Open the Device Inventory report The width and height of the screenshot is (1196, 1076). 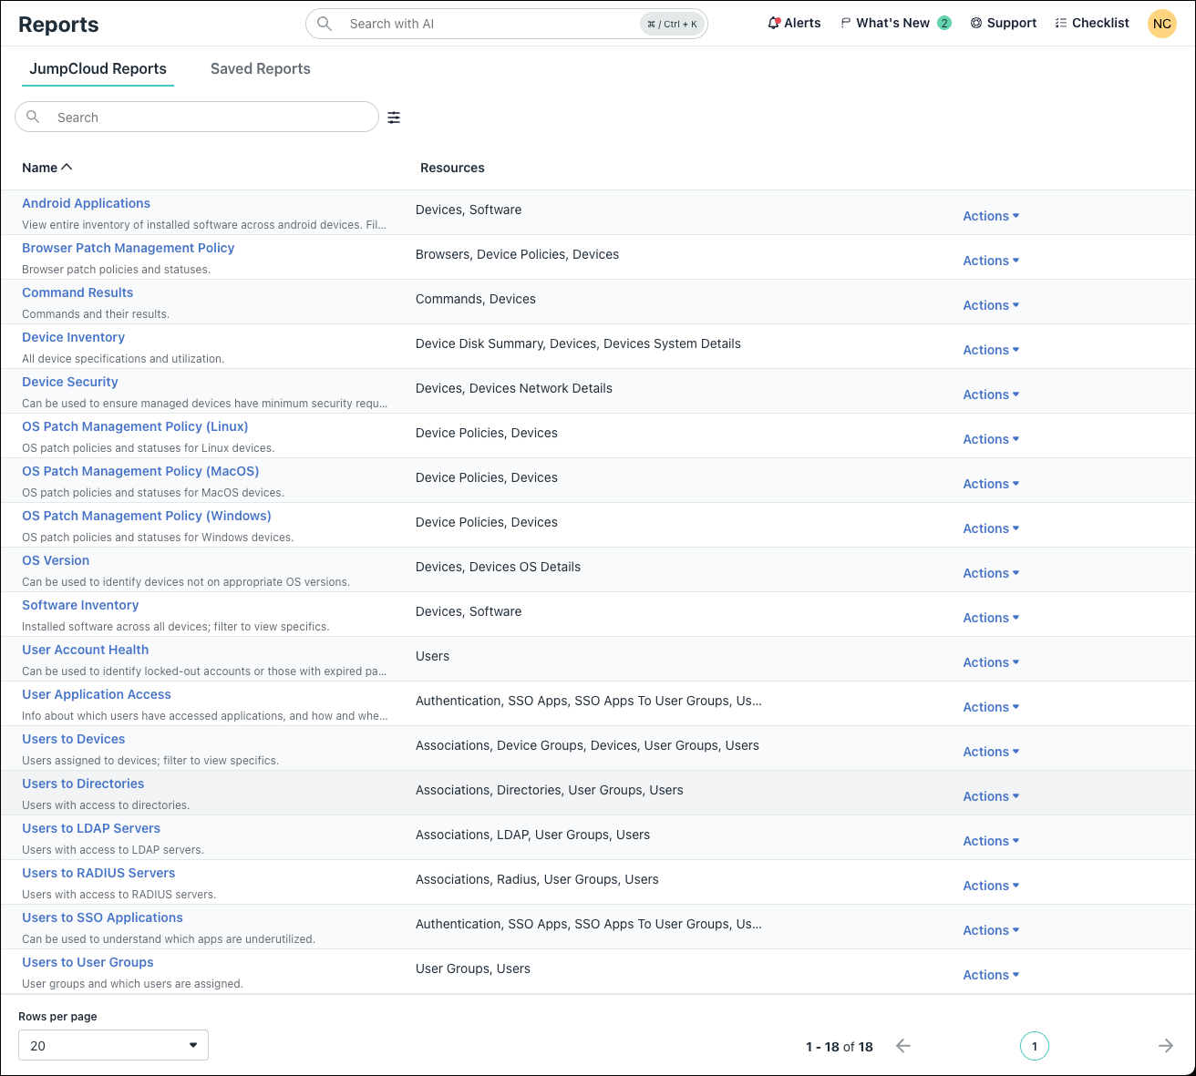[x=73, y=337]
